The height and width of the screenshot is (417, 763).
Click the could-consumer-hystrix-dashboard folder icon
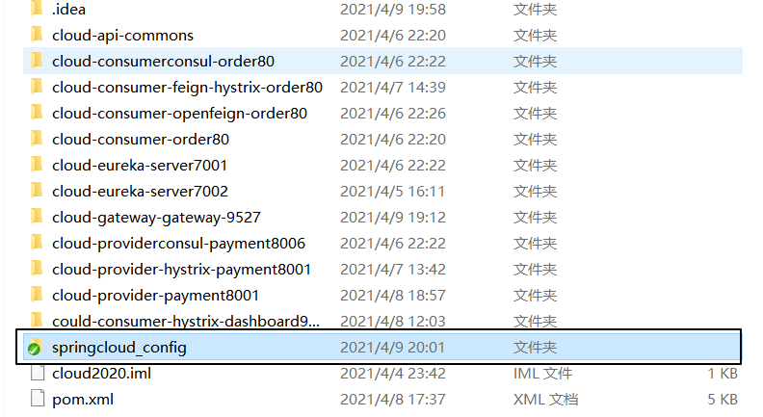coord(37,321)
